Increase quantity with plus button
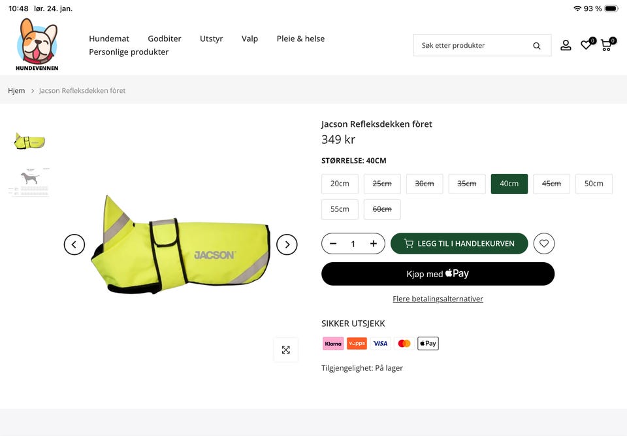627x436 pixels. (374, 244)
